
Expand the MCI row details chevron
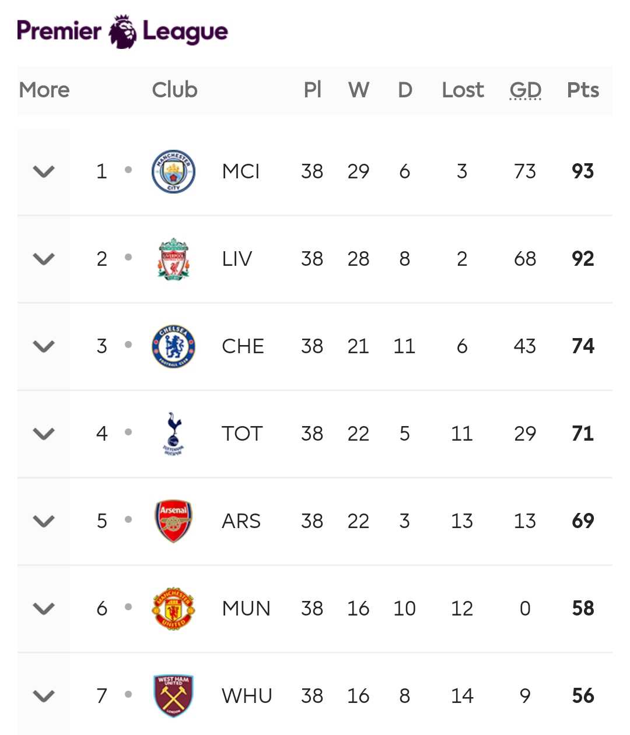(x=44, y=171)
